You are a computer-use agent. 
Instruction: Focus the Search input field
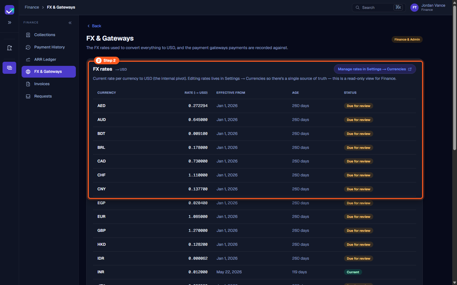coord(379,8)
